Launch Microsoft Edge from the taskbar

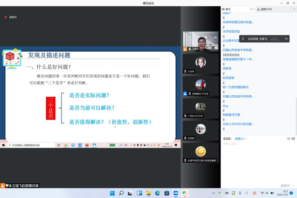pyautogui.click(x=157, y=193)
